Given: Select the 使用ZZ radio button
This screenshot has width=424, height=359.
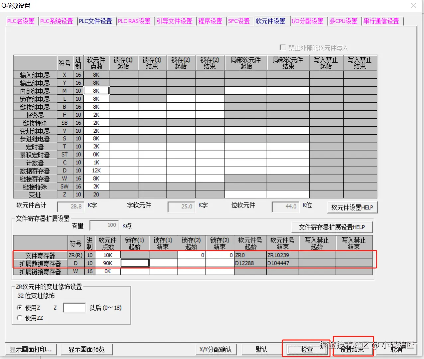Looking at the screenshot, I should (19, 318).
